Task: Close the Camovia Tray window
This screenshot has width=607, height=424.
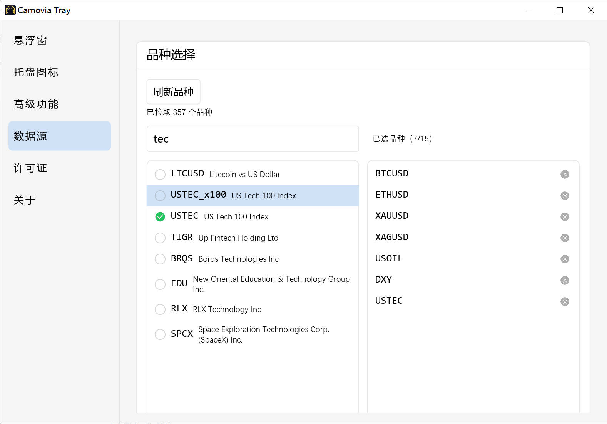Action: pos(591,10)
